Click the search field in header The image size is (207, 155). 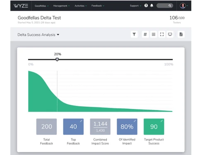coord(165,5)
